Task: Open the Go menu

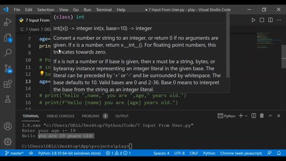Action: [76, 10]
